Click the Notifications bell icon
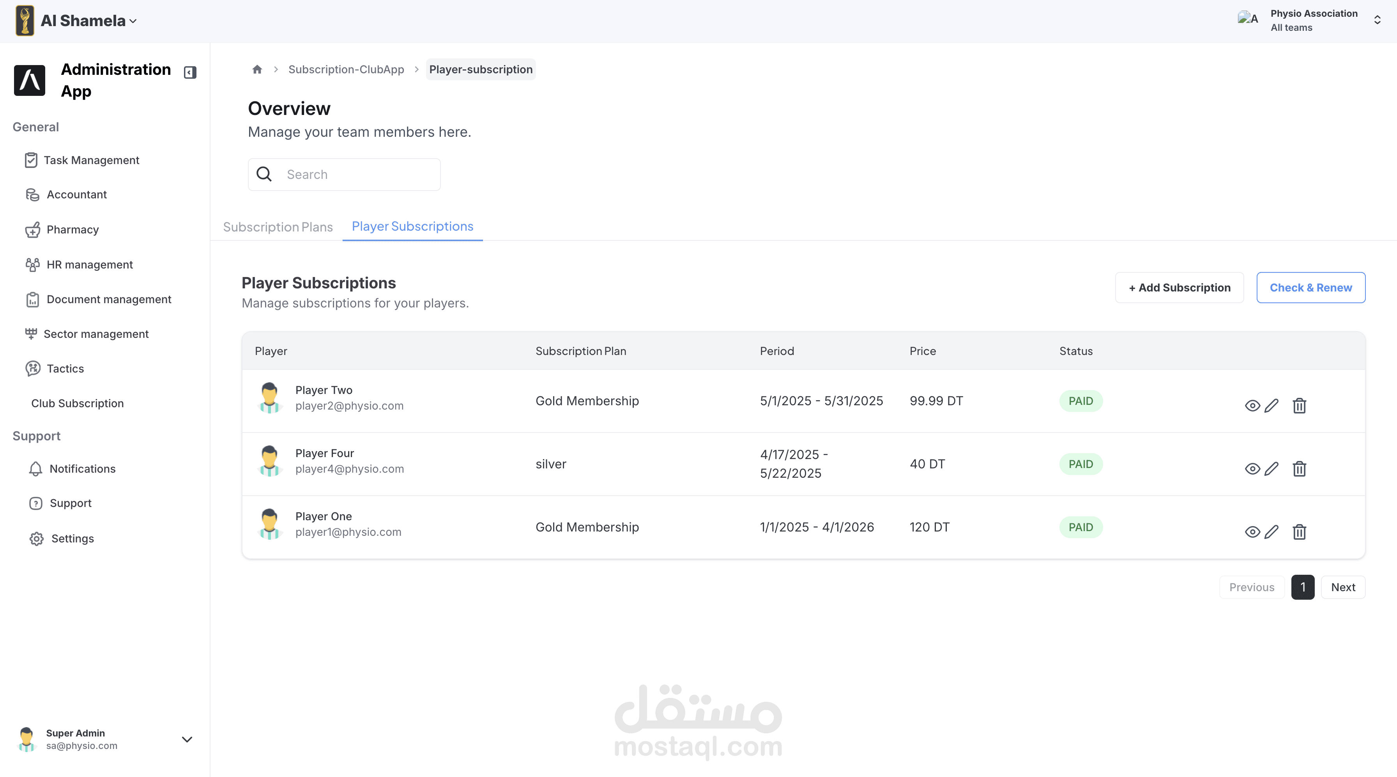 (x=35, y=469)
